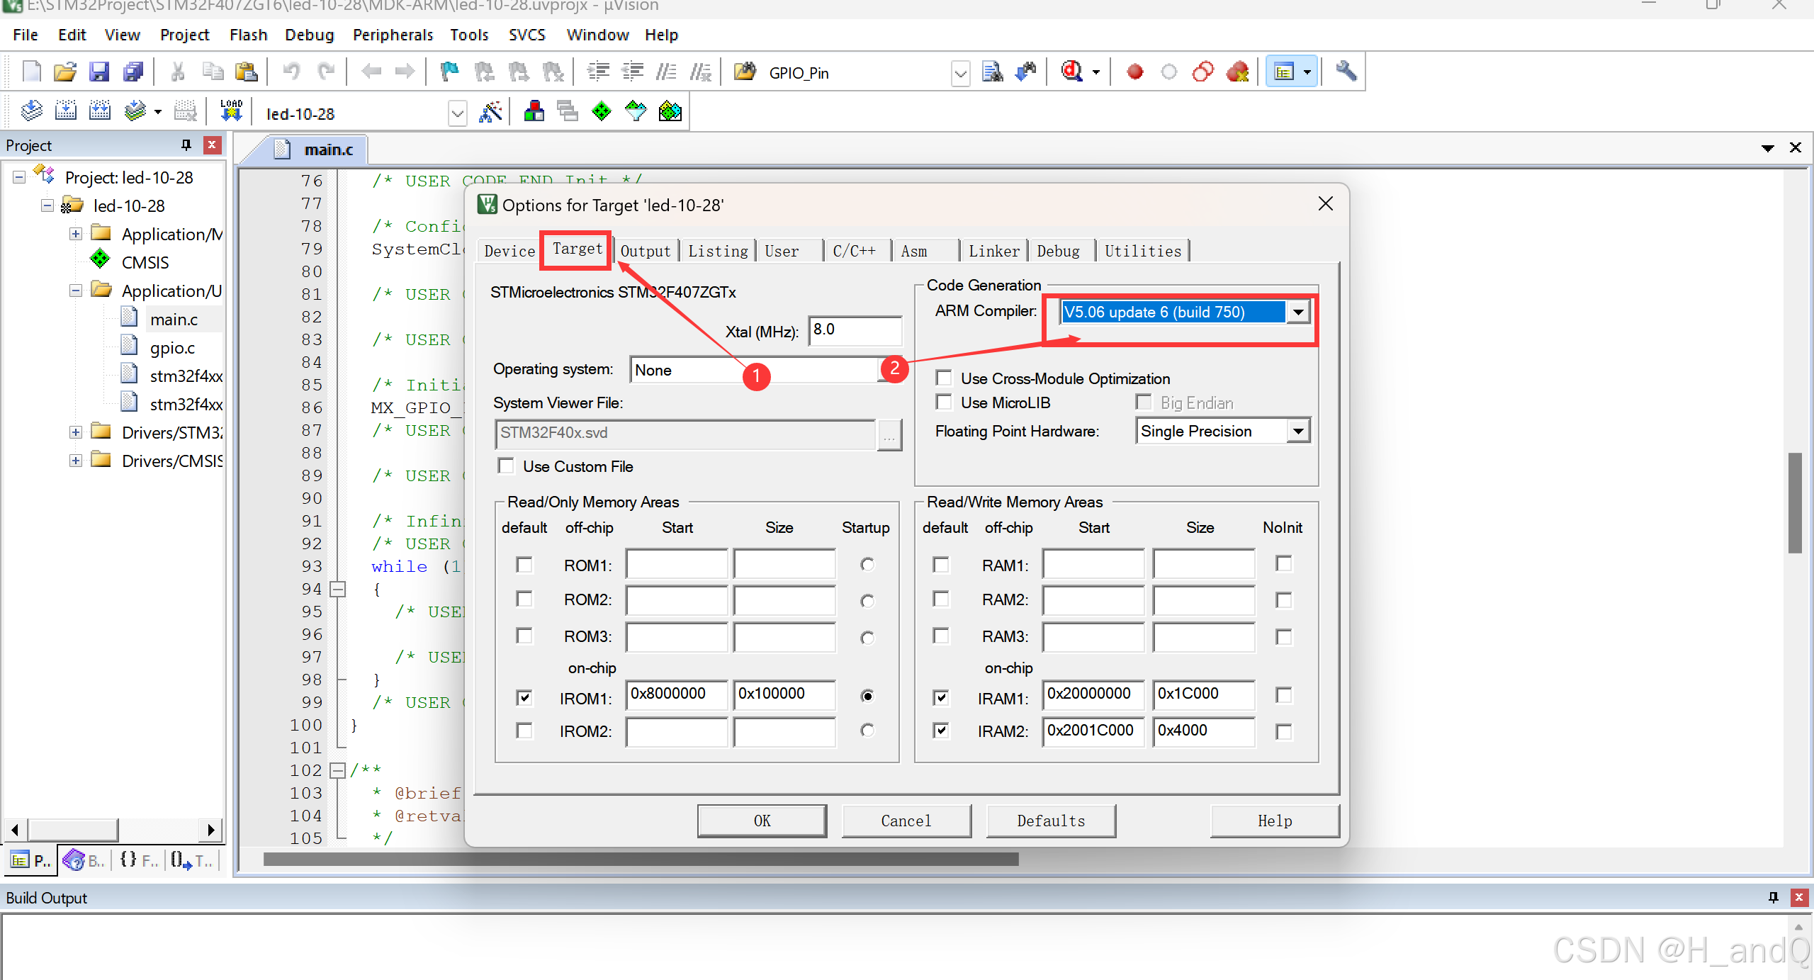The image size is (1814, 980).
Task: Click the editor vertical scrollbar thumb
Action: pyautogui.click(x=1795, y=502)
